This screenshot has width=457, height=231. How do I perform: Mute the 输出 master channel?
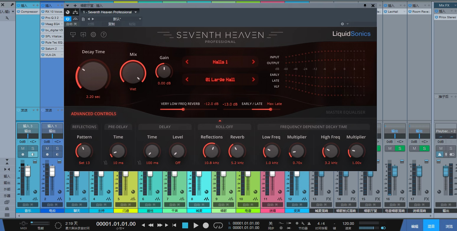click(441, 148)
